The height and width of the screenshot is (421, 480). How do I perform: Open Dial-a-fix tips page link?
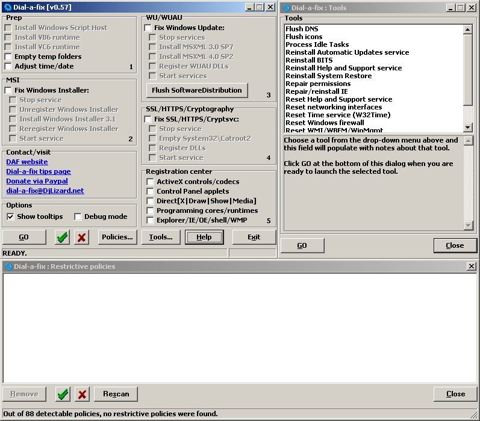coord(39,171)
